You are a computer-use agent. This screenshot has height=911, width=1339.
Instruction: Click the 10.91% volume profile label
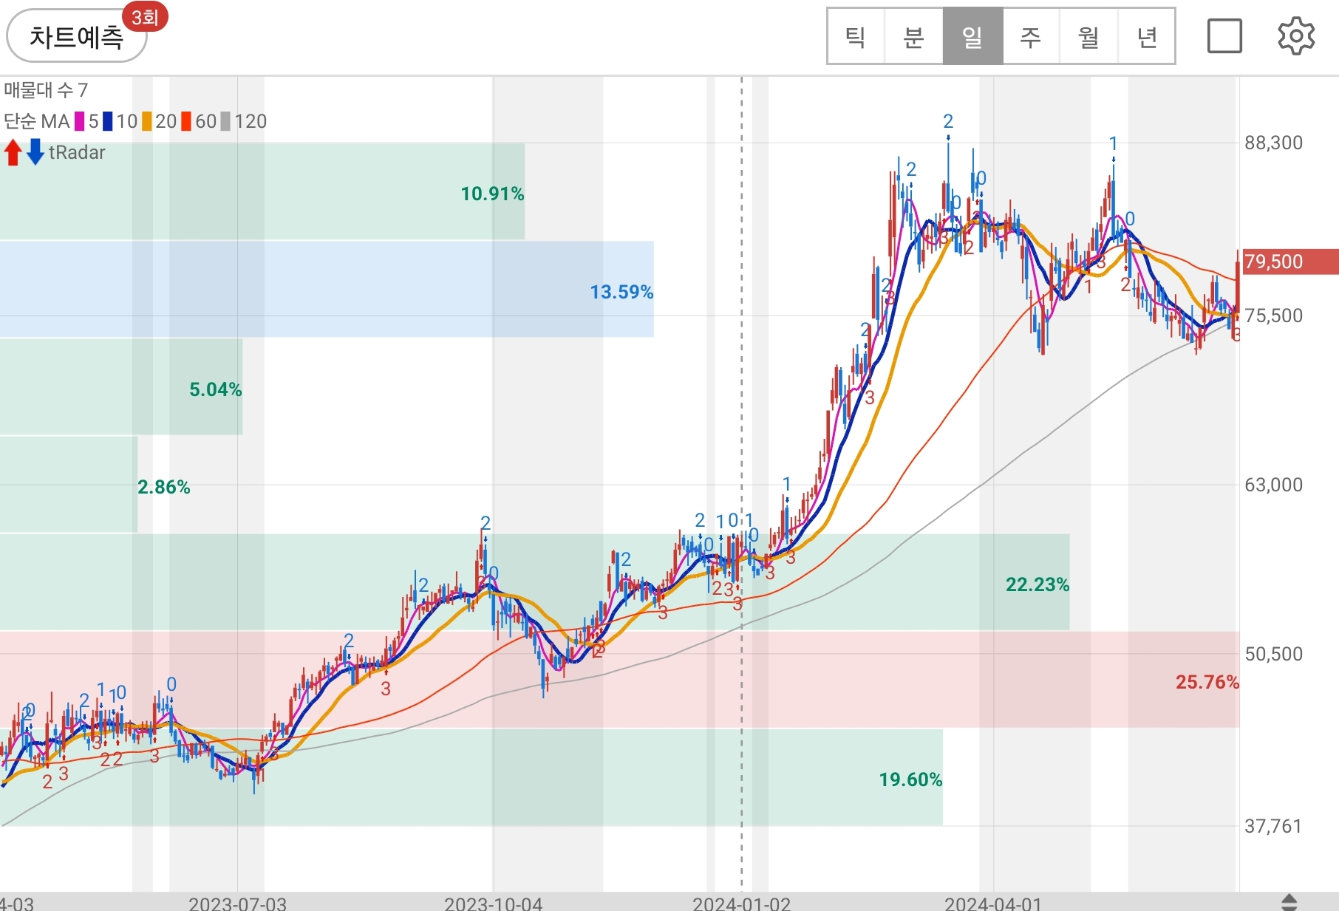[x=492, y=194]
